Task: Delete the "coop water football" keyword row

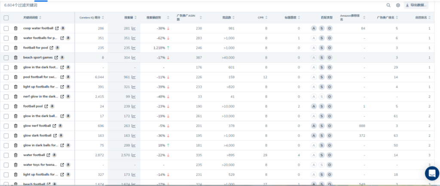Action: [15, 28]
